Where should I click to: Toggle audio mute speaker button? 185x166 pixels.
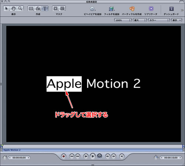coord(122,156)
